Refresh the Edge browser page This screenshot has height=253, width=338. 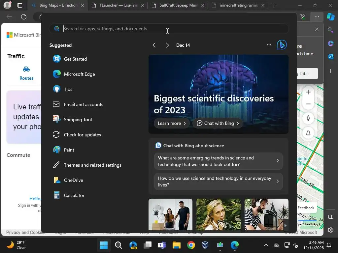click(x=24, y=17)
